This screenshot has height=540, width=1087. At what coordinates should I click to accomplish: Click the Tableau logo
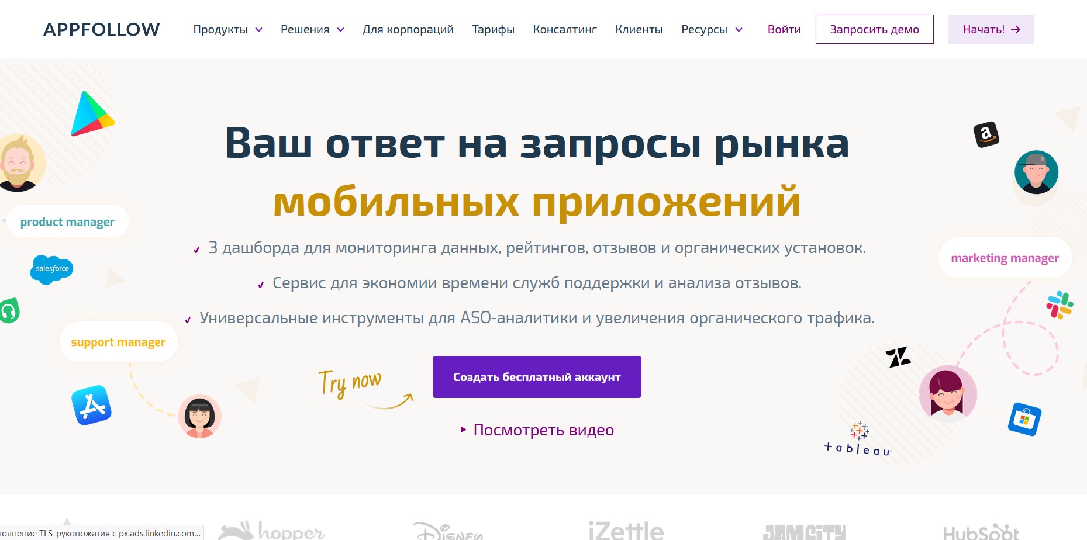858,440
